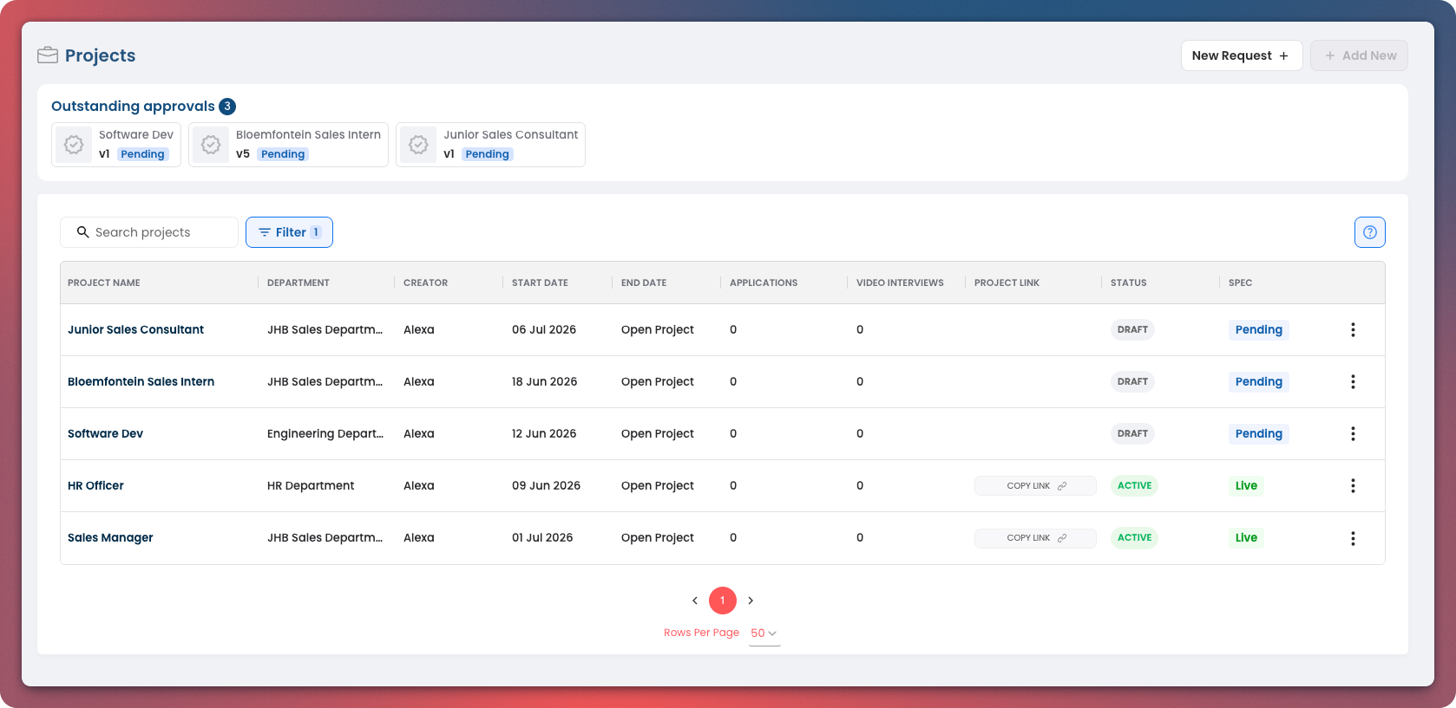Open the kebab menu for Bloemfontein Sales Intern

tap(1353, 381)
